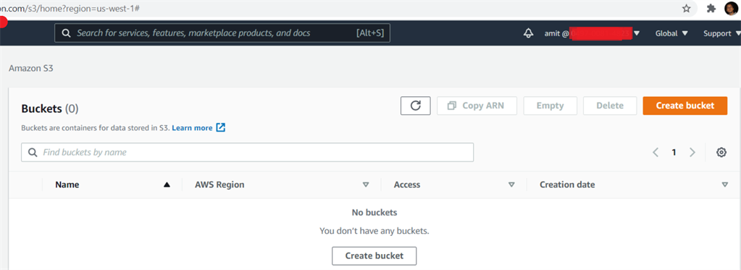Click the Copy ARN button
Screen dimensions: 741x270
pyautogui.click(x=477, y=106)
